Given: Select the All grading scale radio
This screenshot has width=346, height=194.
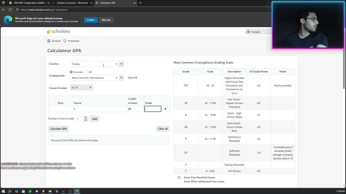Looking at the screenshot, I should pyautogui.click(x=87, y=72).
